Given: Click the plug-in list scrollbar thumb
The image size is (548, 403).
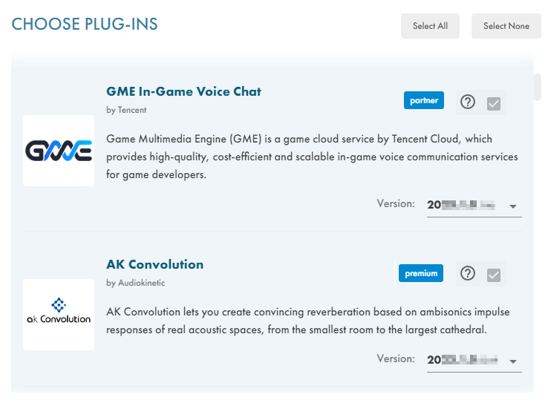Looking at the screenshot, I should point(537,87).
